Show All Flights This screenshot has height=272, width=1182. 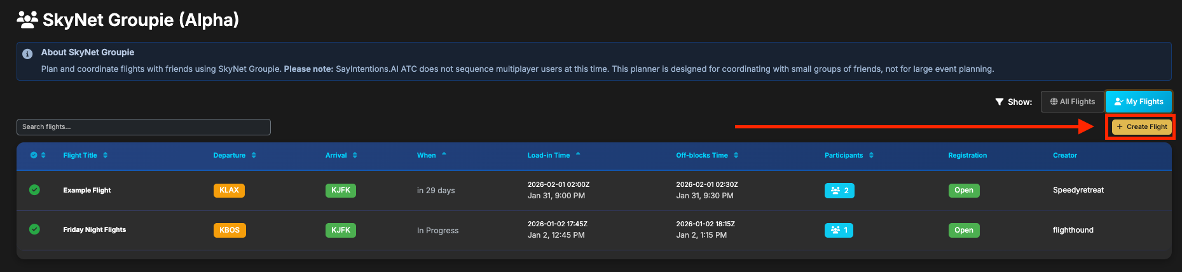(x=1072, y=102)
